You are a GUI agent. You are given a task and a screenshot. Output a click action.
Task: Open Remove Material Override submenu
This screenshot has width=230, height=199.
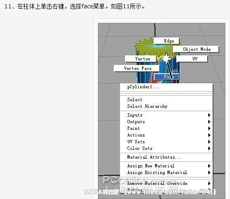coord(167,183)
